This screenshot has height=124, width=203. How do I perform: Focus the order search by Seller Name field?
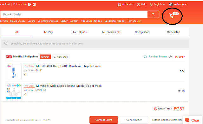click(x=95, y=44)
